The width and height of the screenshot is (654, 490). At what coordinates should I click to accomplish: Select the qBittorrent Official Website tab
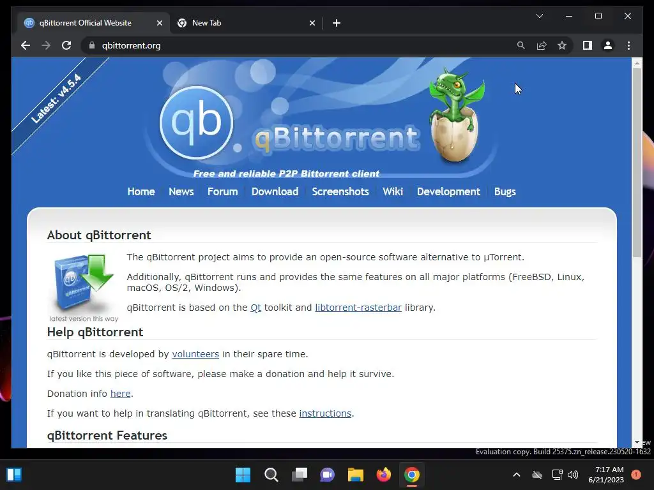tap(93, 23)
